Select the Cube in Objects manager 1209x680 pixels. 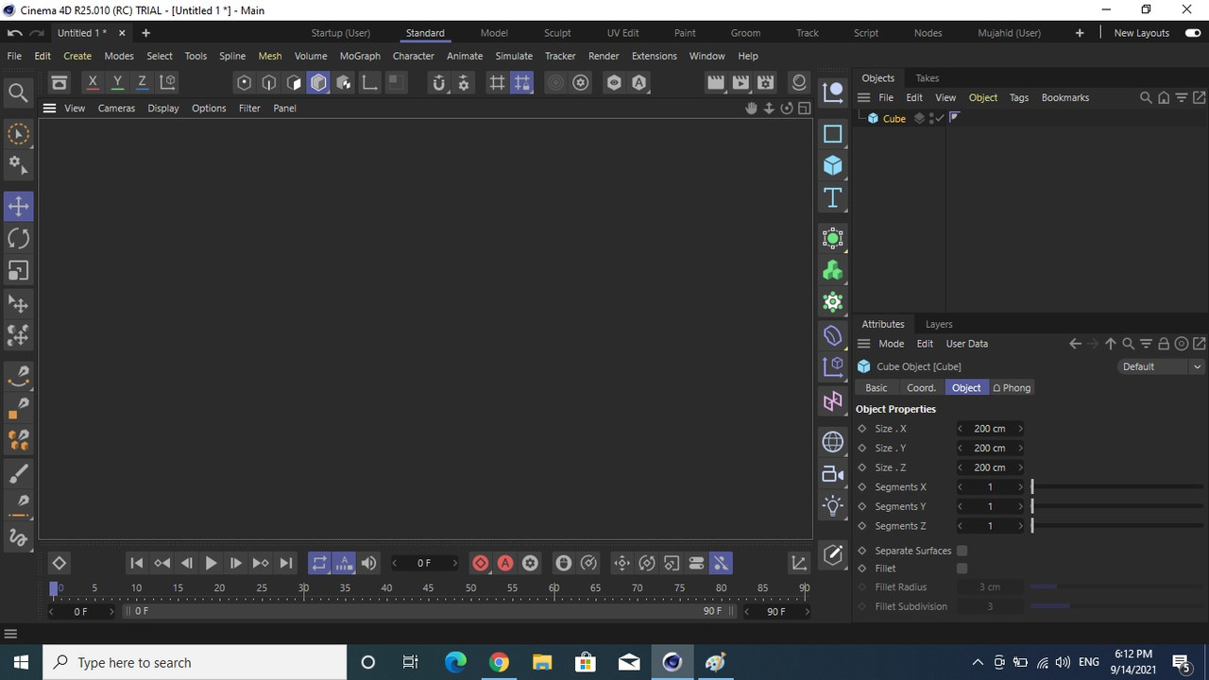pos(894,118)
